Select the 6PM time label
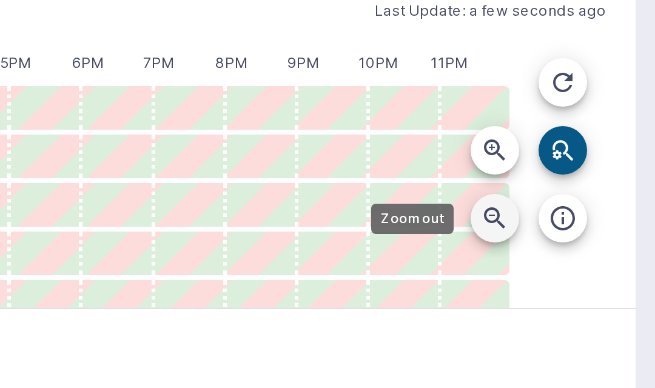This screenshot has height=388, width=655. [88, 63]
